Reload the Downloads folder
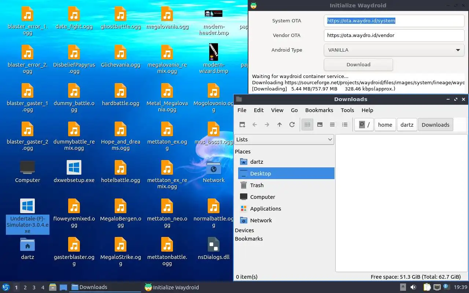The image size is (469, 293). (x=292, y=125)
